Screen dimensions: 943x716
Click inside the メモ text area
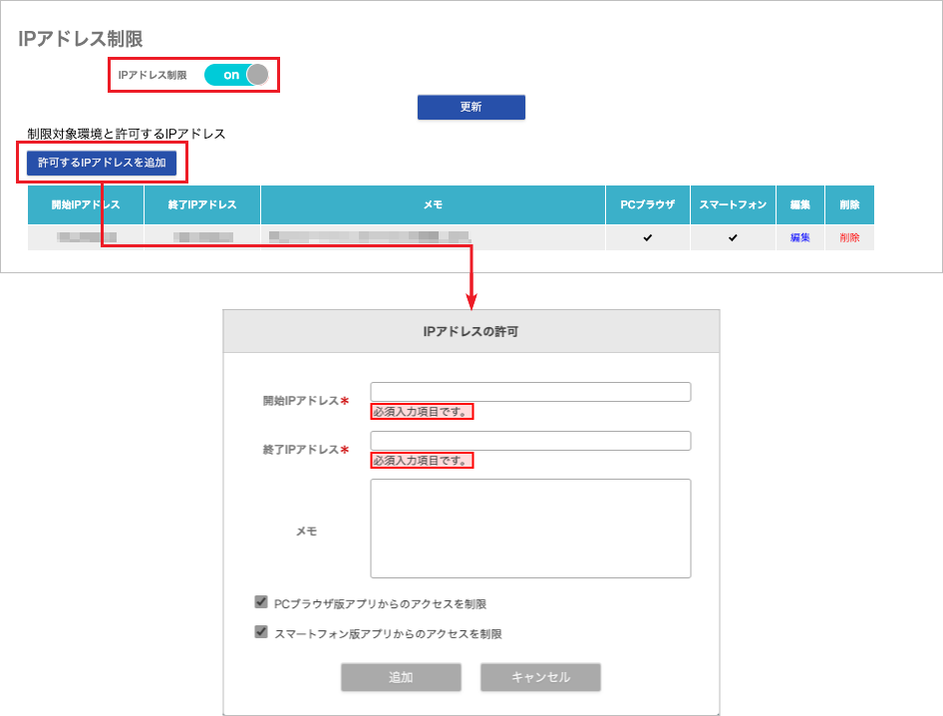(x=530, y=529)
